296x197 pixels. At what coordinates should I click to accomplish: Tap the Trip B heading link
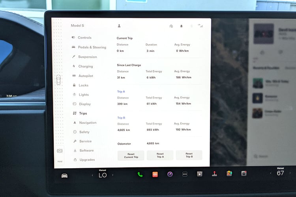pyautogui.click(x=121, y=117)
